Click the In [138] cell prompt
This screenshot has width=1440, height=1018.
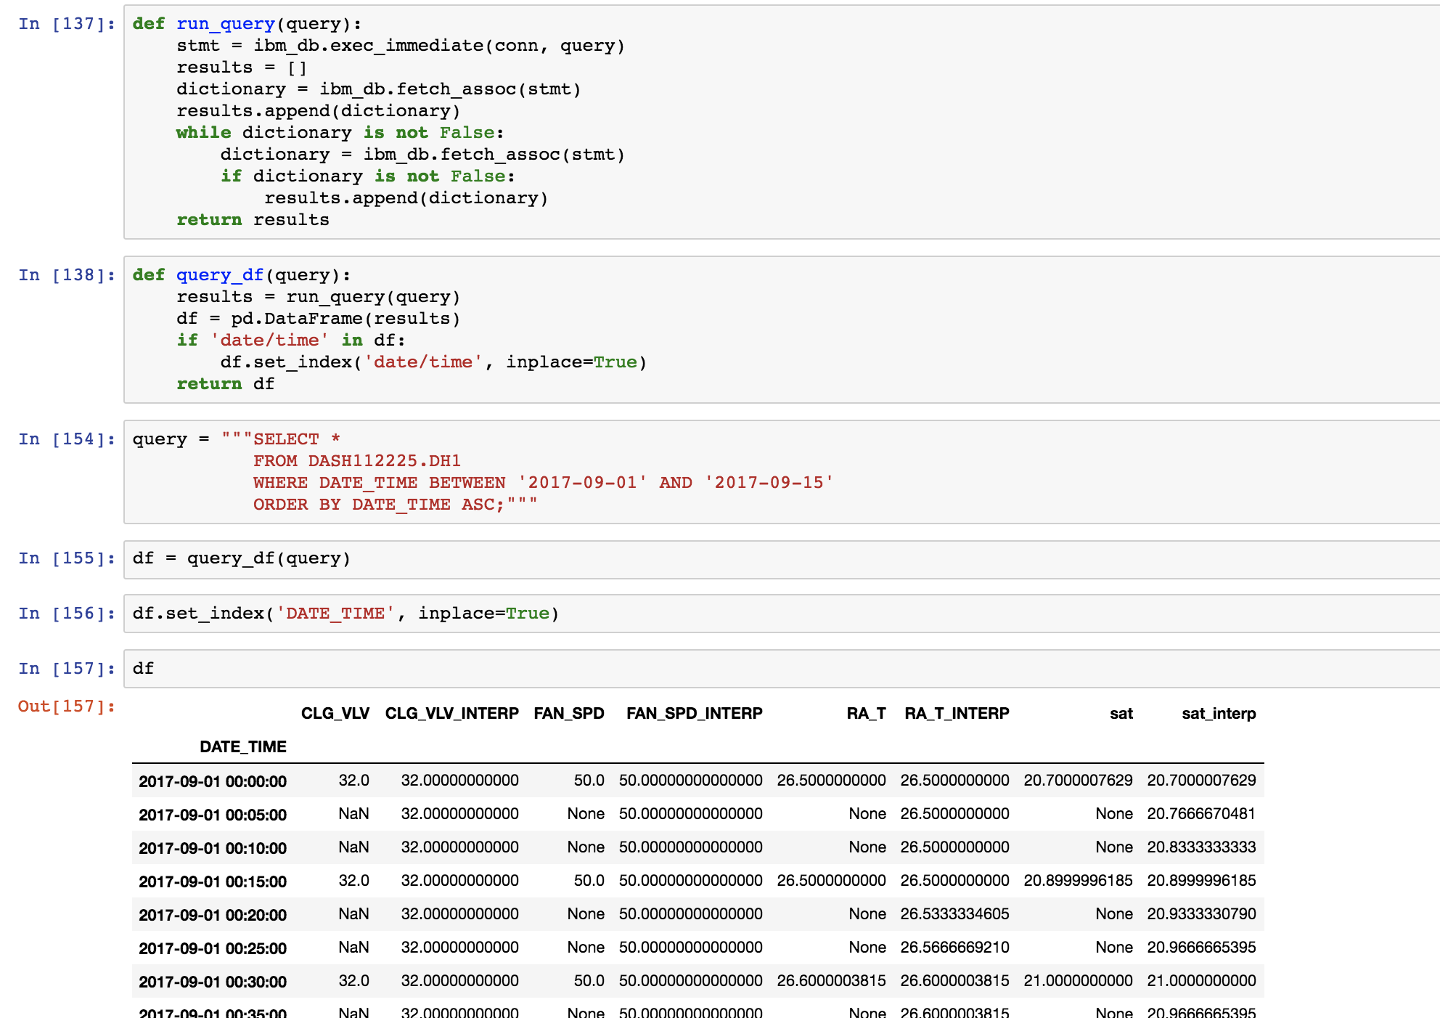[64, 274]
